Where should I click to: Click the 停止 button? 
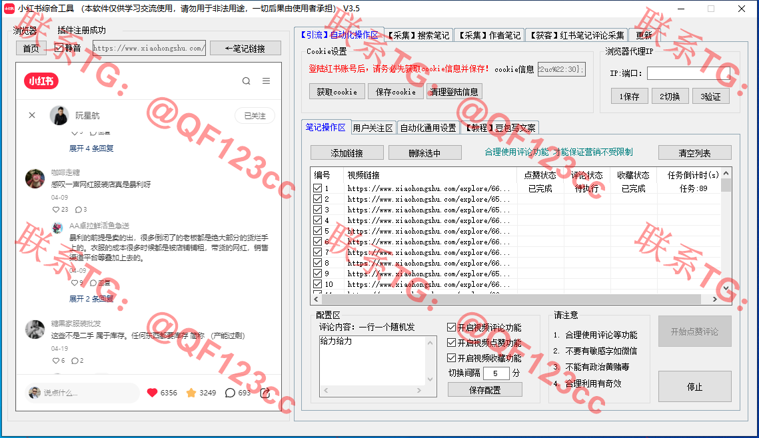point(694,387)
